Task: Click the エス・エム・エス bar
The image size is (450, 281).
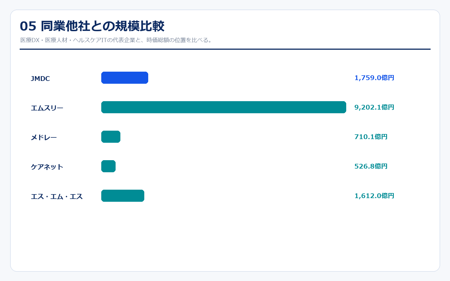Action: point(123,196)
